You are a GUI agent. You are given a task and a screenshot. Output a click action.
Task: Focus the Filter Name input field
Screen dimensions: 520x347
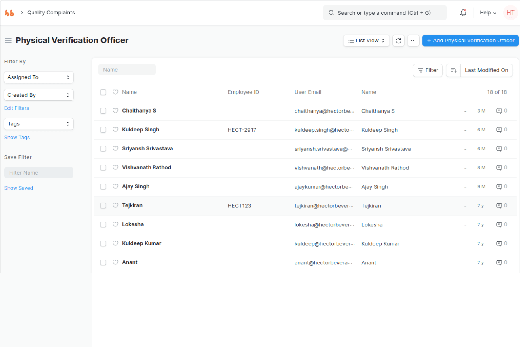tap(39, 173)
